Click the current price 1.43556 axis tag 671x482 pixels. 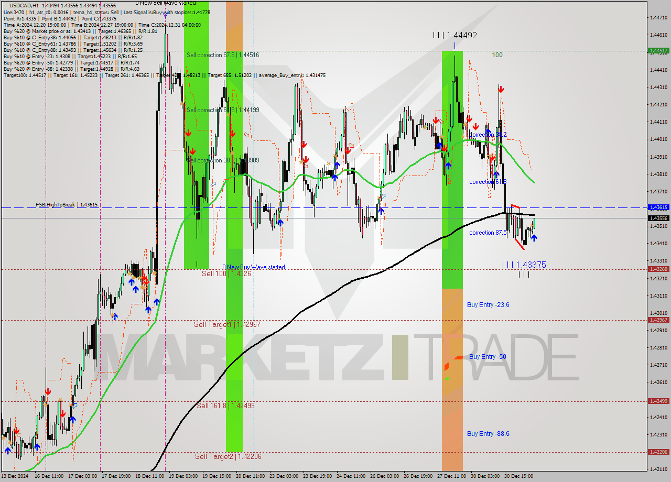coord(658,218)
